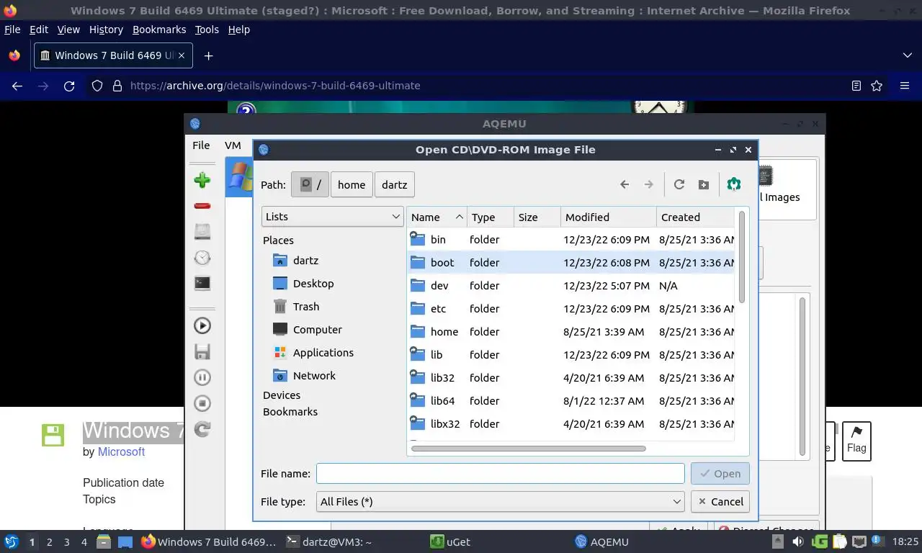Select the lib32 folder row

click(x=570, y=377)
